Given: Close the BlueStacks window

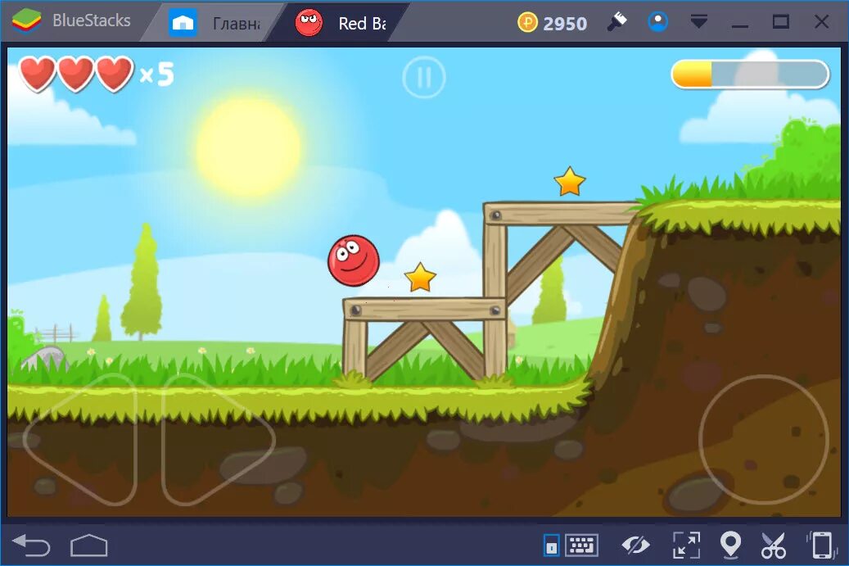Looking at the screenshot, I should click(x=821, y=21).
